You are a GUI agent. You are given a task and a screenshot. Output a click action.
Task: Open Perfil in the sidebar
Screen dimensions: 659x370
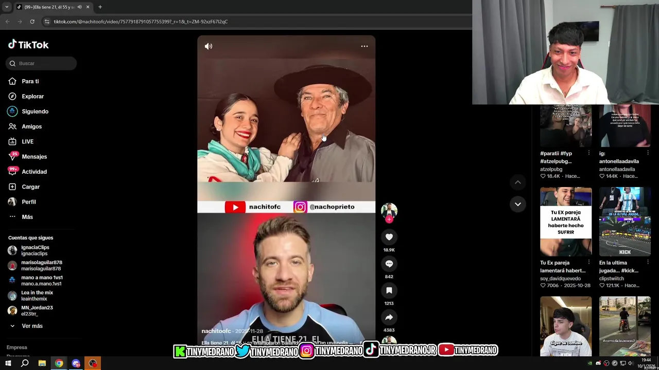click(28, 202)
